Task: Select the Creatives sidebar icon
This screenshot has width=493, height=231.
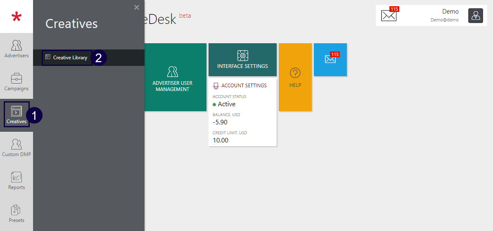Action: click(x=17, y=114)
